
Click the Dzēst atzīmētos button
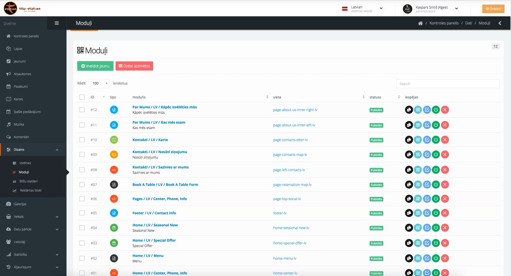134,66
